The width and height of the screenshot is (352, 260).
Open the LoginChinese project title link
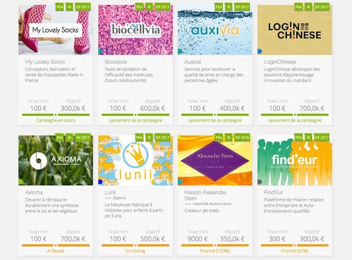[x=280, y=62]
